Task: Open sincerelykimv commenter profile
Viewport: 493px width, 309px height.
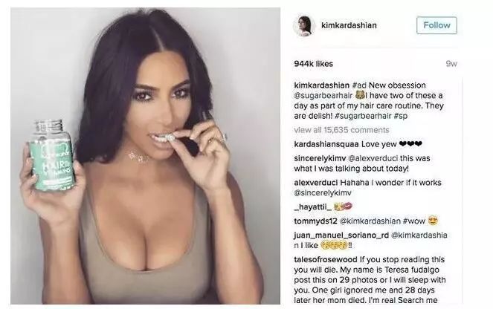Action: click(320, 158)
